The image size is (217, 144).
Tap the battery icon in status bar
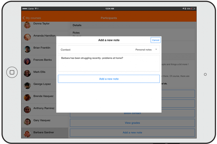coord(193,9)
